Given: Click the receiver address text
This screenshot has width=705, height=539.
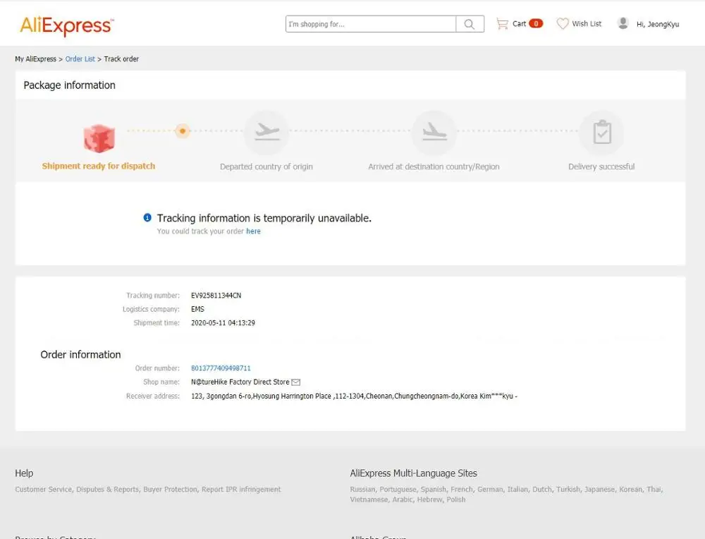Looking at the screenshot, I should point(355,396).
